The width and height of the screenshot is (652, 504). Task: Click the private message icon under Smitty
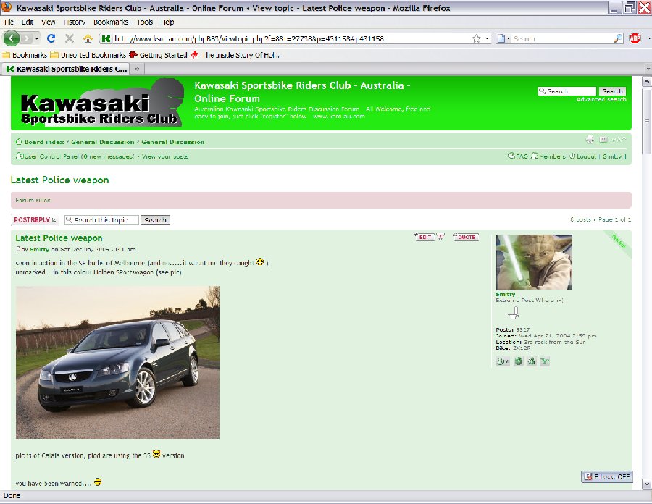pyautogui.click(x=502, y=361)
